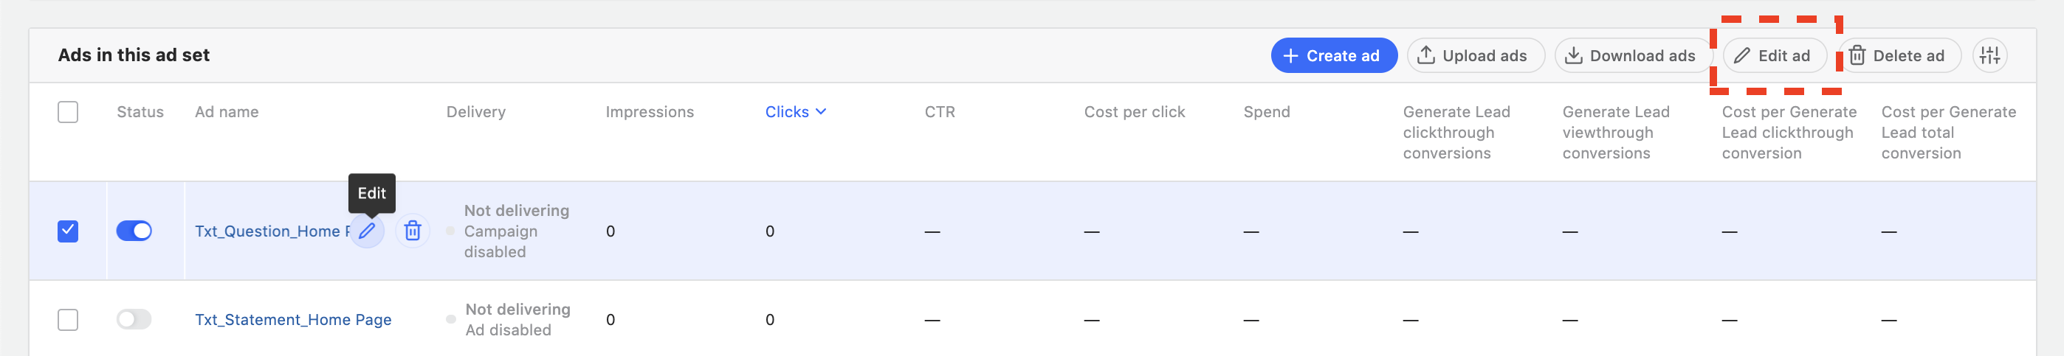Open the column customization sliders icon
The height and width of the screenshot is (356, 2064).
(x=1989, y=55)
